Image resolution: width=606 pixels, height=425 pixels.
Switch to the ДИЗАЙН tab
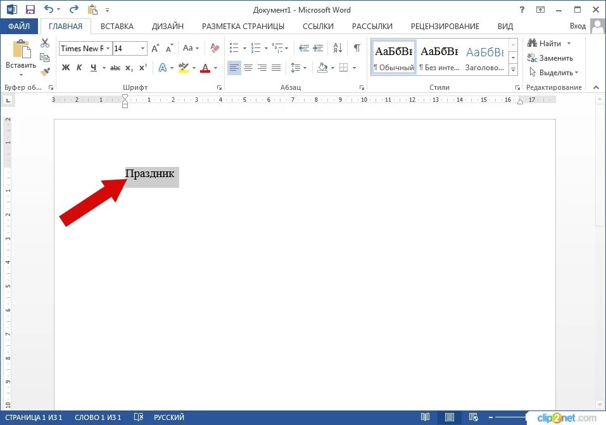pyautogui.click(x=167, y=27)
